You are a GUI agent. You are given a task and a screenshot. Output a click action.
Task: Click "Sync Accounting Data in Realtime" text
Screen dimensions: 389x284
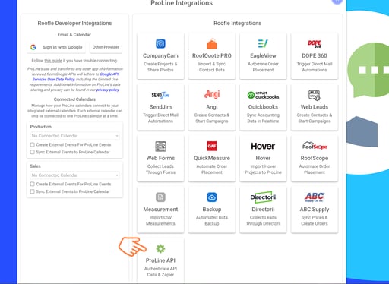(263, 118)
